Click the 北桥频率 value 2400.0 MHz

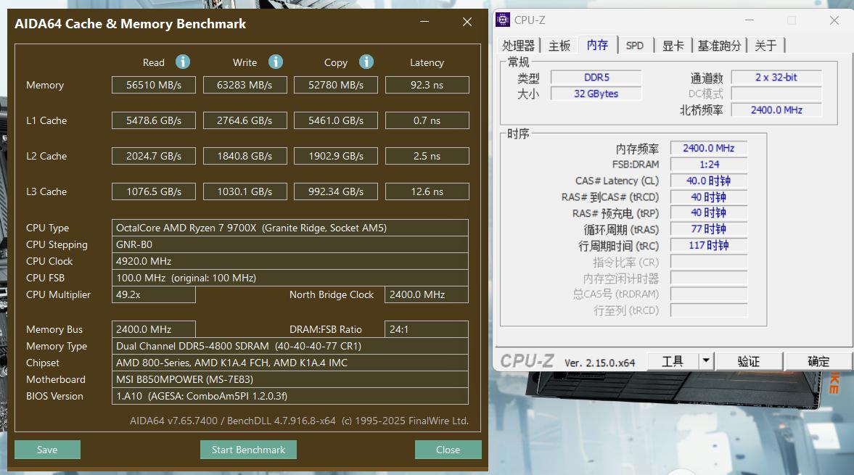click(x=776, y=110)
